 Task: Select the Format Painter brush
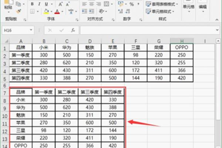pyautogui.click(x=18, y=11)
